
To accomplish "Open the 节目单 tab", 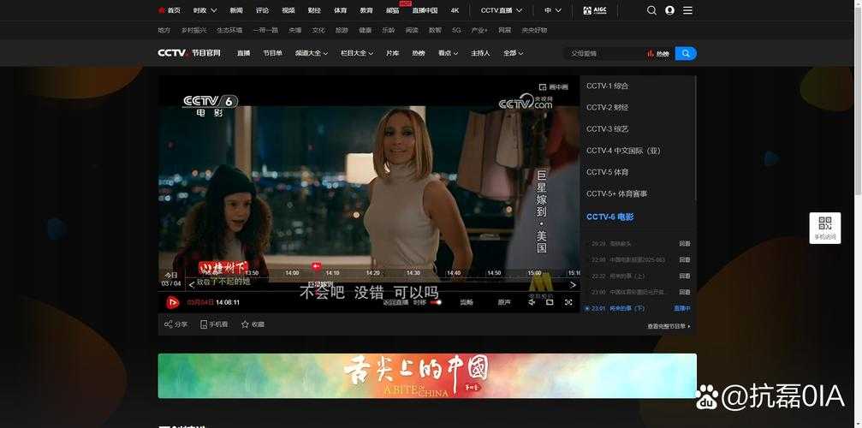I will [x=272, y=53].
